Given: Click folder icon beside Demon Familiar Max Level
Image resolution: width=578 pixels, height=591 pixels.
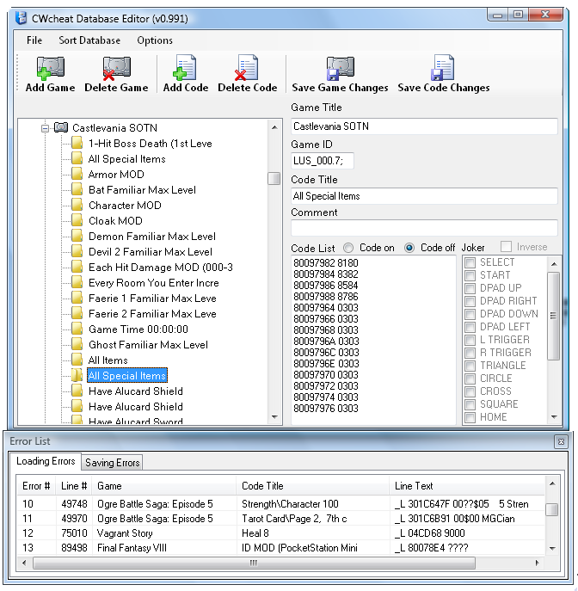Looking at the screenshot, I should pos(77,236).
